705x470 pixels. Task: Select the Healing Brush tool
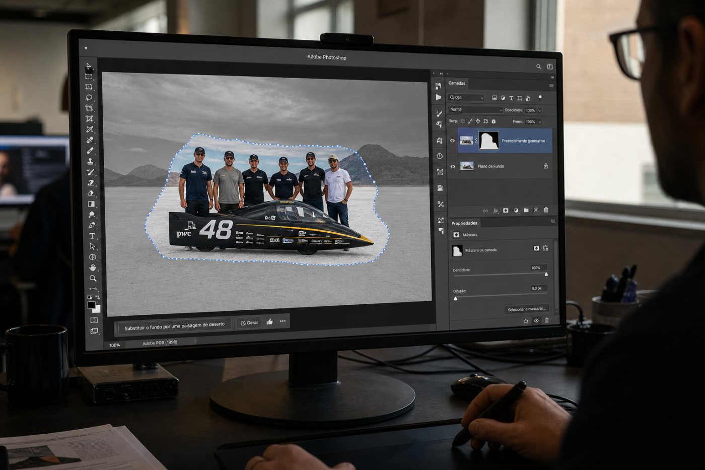coord(90,140)
